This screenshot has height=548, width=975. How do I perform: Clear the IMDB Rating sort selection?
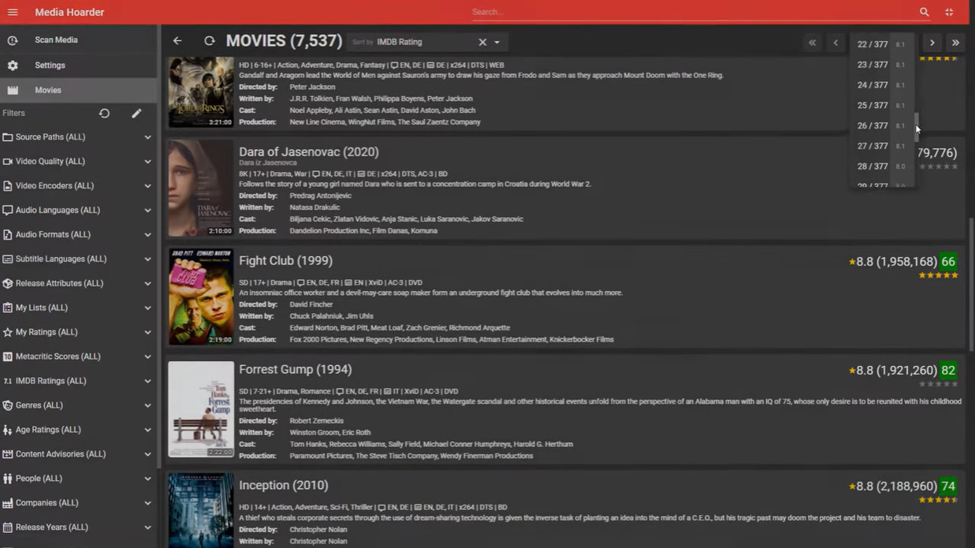pos(482,42)
